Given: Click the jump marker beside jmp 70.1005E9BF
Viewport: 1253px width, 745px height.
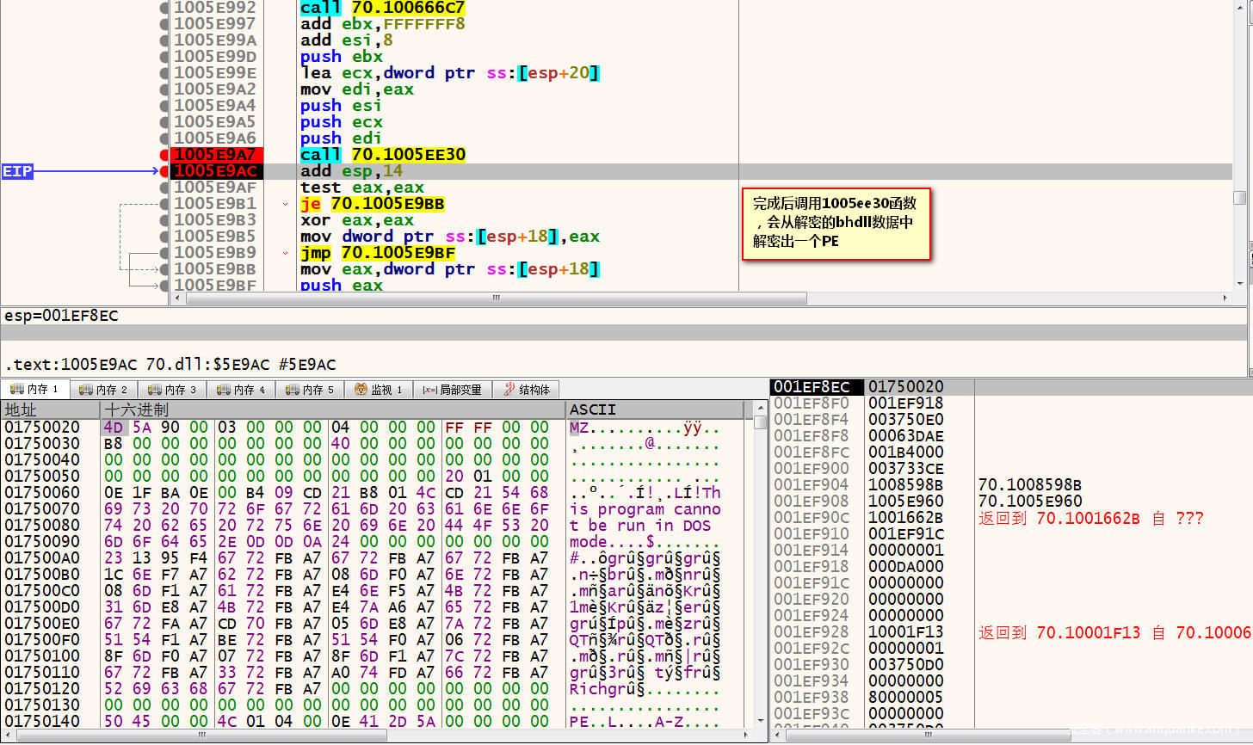Looking at the screenshot, I should 285,253.
